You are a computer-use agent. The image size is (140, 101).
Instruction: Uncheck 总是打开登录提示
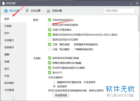pos(50,30)
